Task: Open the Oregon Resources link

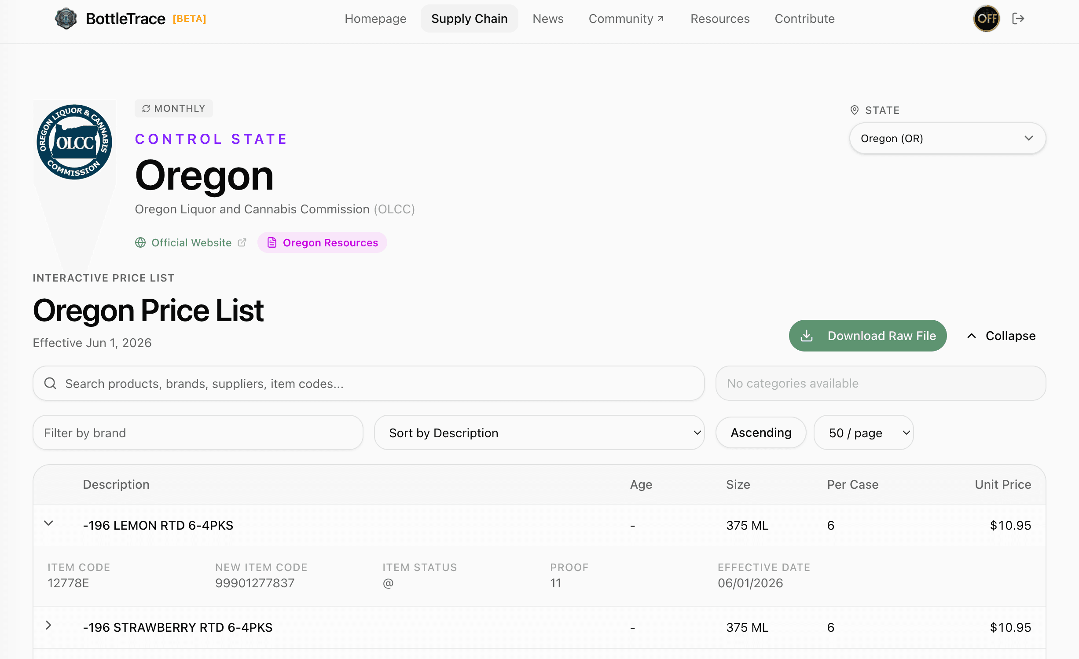Action: pos(322,243)
